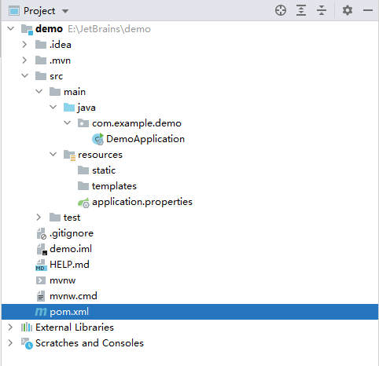Expand the .mvn folder
The width and height of the screenshot is (379, 366).
24,60
